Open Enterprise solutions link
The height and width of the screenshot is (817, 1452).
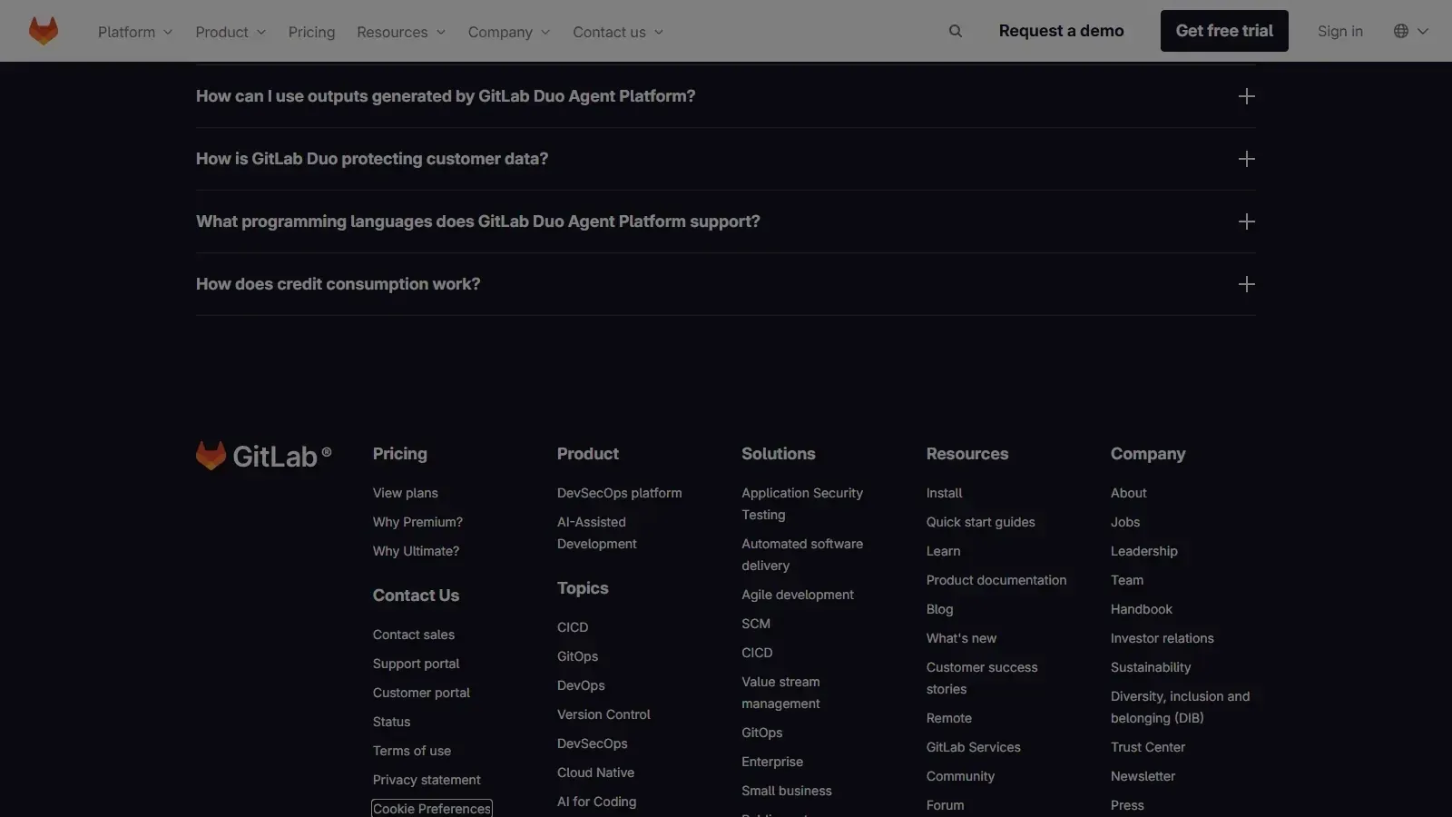[772, 762]
